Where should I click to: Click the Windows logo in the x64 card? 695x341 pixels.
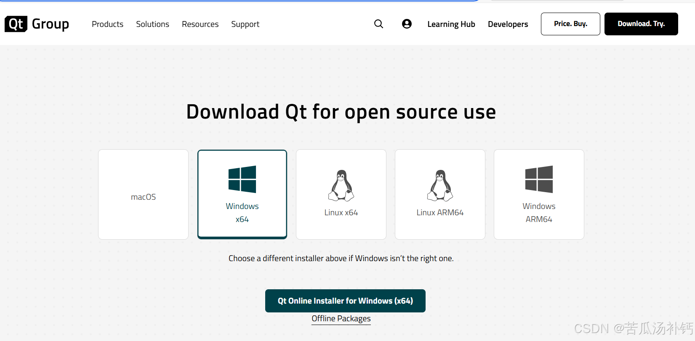[x=242, y=179]
